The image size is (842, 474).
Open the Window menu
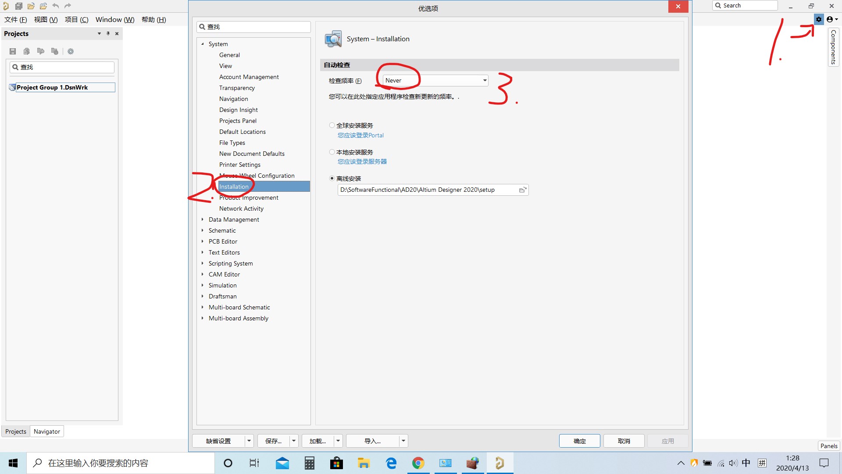pos(115,20)
